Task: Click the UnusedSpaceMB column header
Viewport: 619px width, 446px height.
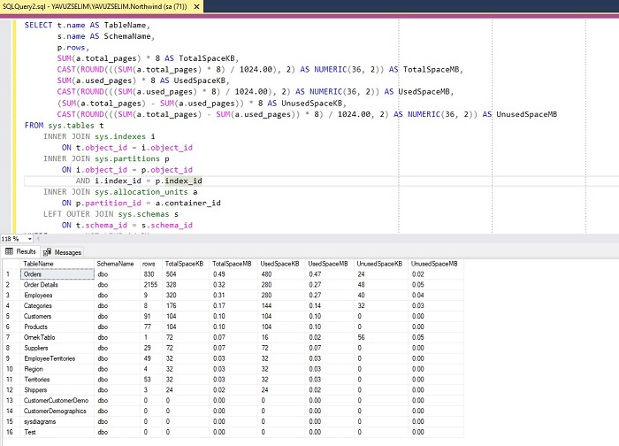Action: (x=434, y=264)
